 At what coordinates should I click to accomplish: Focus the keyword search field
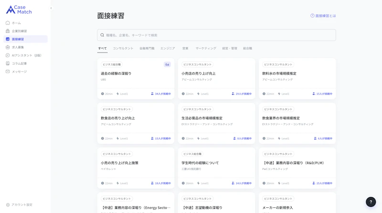(216, 35)
